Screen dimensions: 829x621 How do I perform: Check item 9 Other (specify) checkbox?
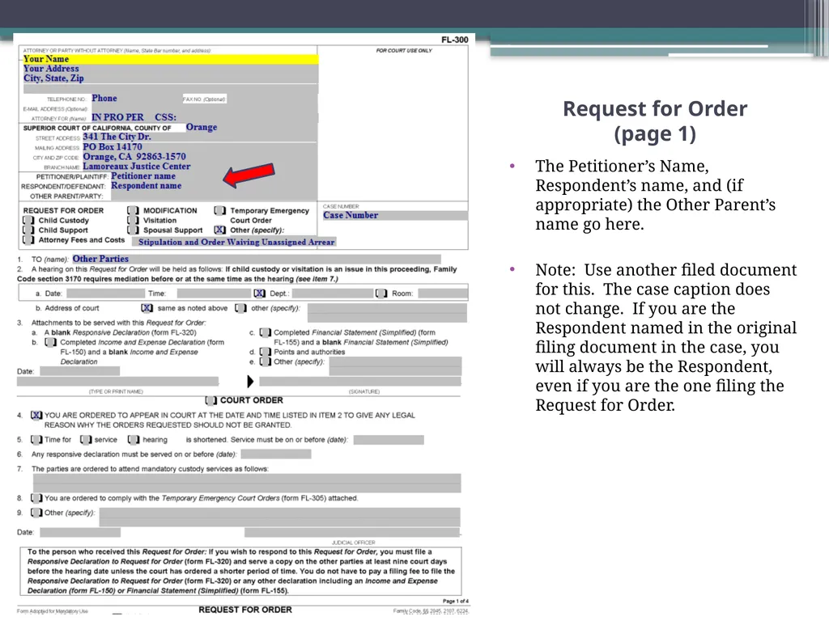pyautogui.click(x=36, y=513)
